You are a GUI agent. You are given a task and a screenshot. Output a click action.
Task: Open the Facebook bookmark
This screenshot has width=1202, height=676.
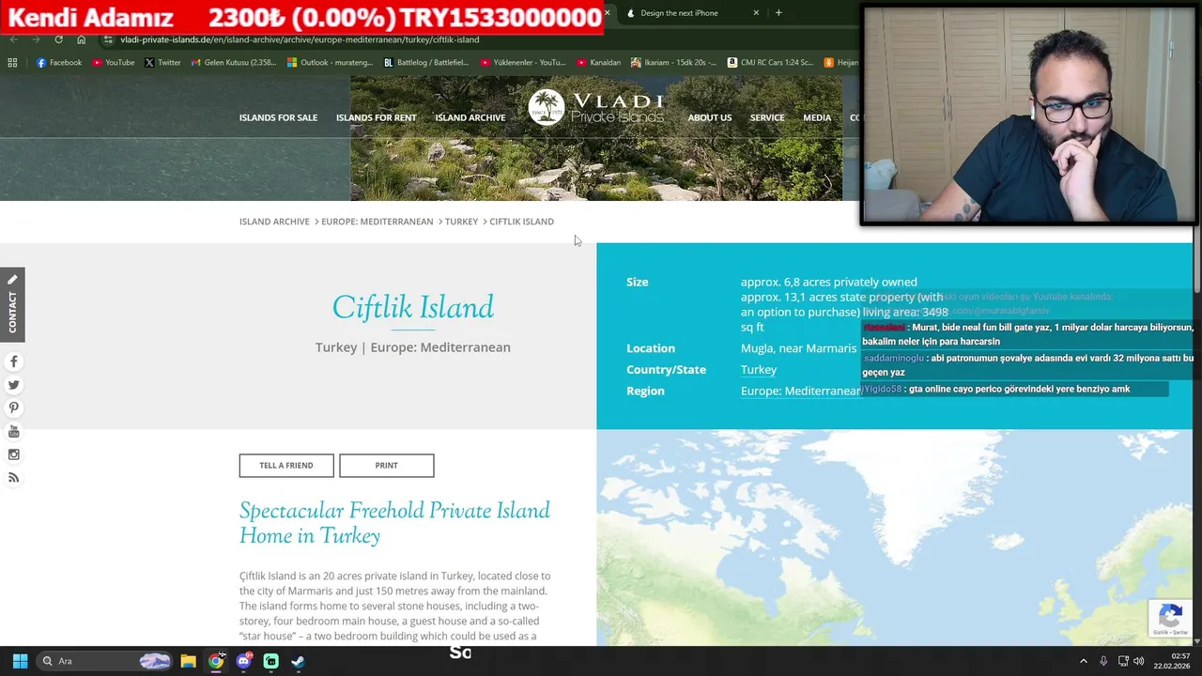pos(59,63)
